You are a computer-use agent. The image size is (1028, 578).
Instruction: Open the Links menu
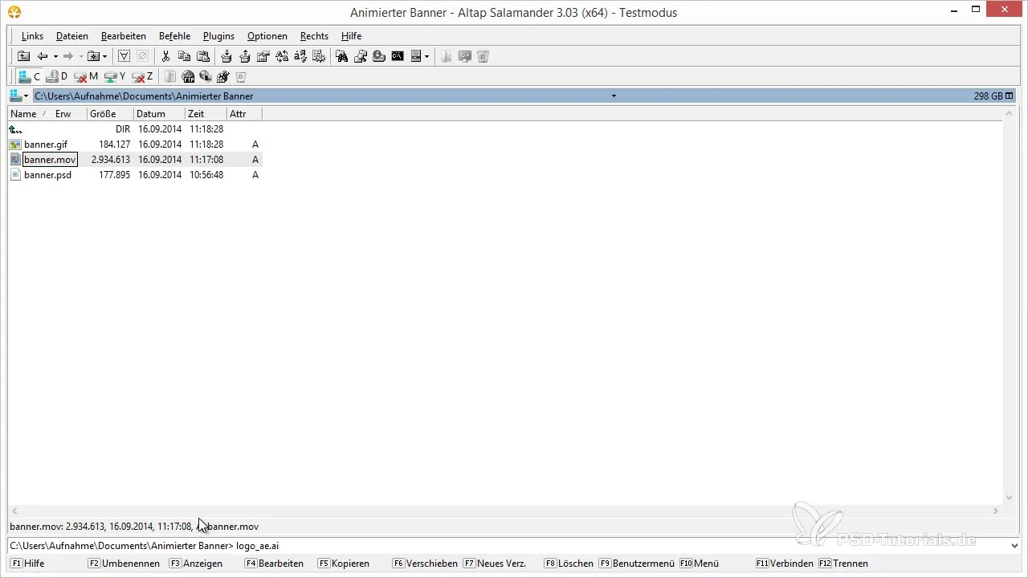pyautogui.click(x=32, y=36)
